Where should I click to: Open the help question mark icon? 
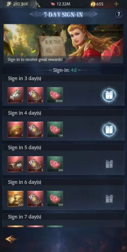tap(119, 14)
